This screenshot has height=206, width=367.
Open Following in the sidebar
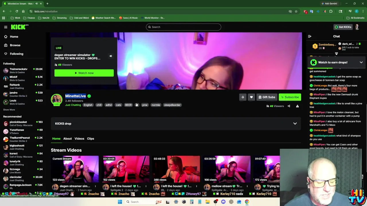click(16, 54)
